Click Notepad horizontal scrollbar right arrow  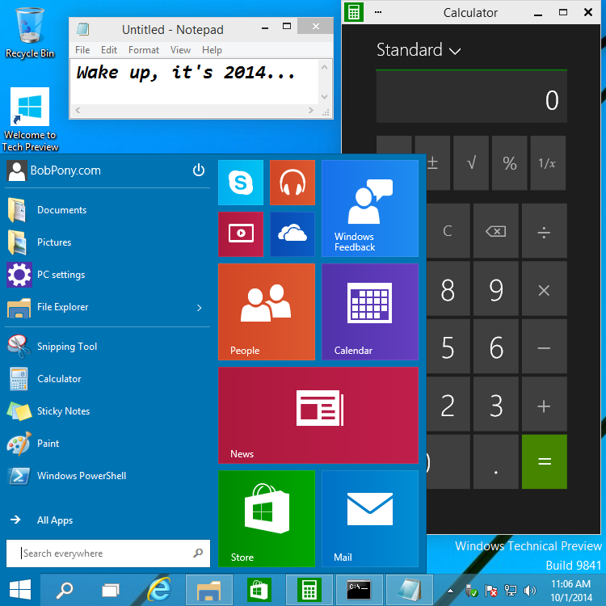(311, 111)
